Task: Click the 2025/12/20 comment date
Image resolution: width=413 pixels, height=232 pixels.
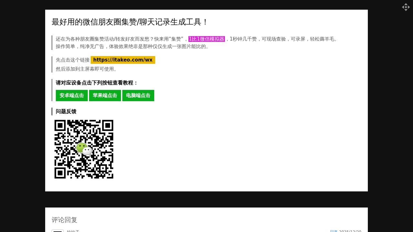Action: [x=351, y=231]
